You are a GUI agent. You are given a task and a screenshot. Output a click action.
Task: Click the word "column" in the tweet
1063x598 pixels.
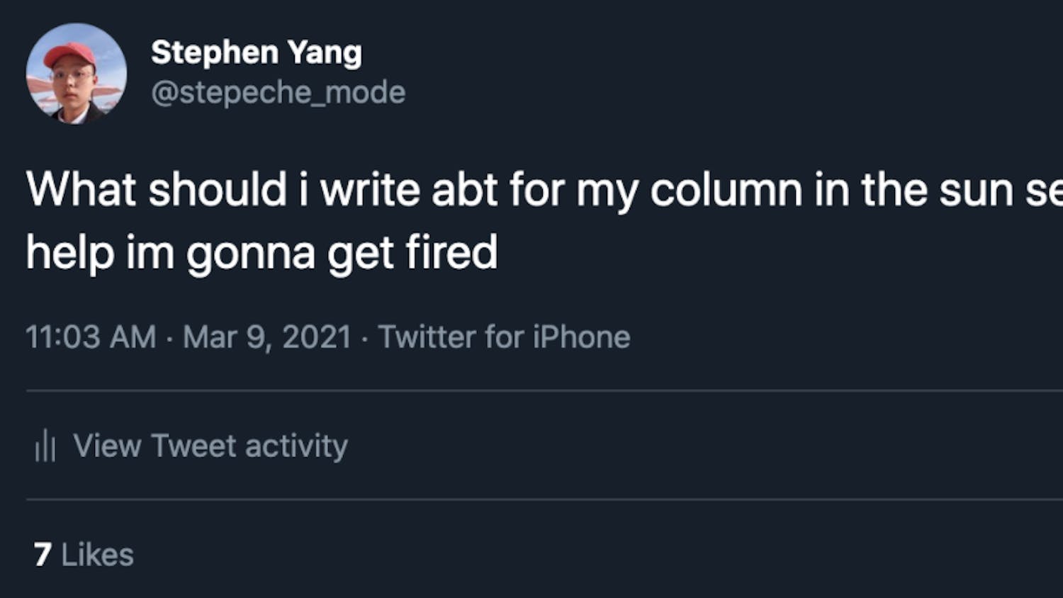coord(726,190)
